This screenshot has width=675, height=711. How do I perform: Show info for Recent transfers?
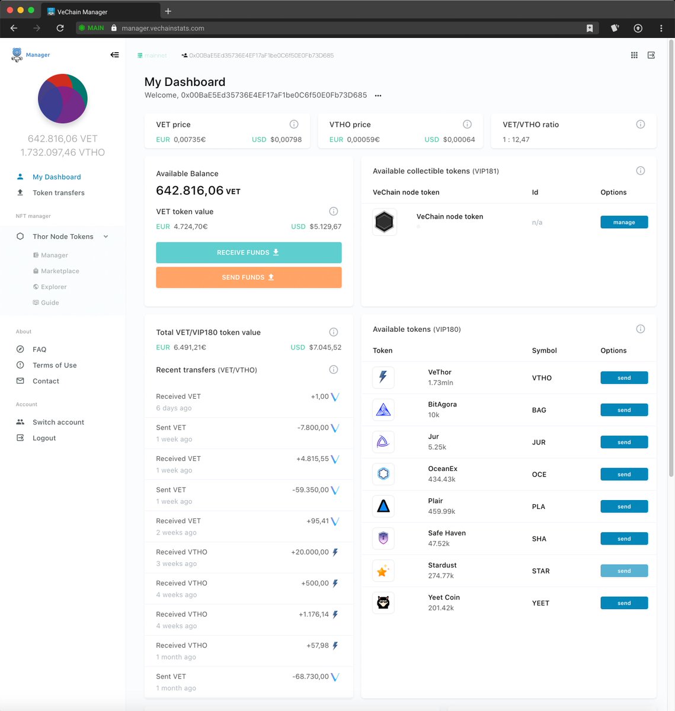[334, 370]
